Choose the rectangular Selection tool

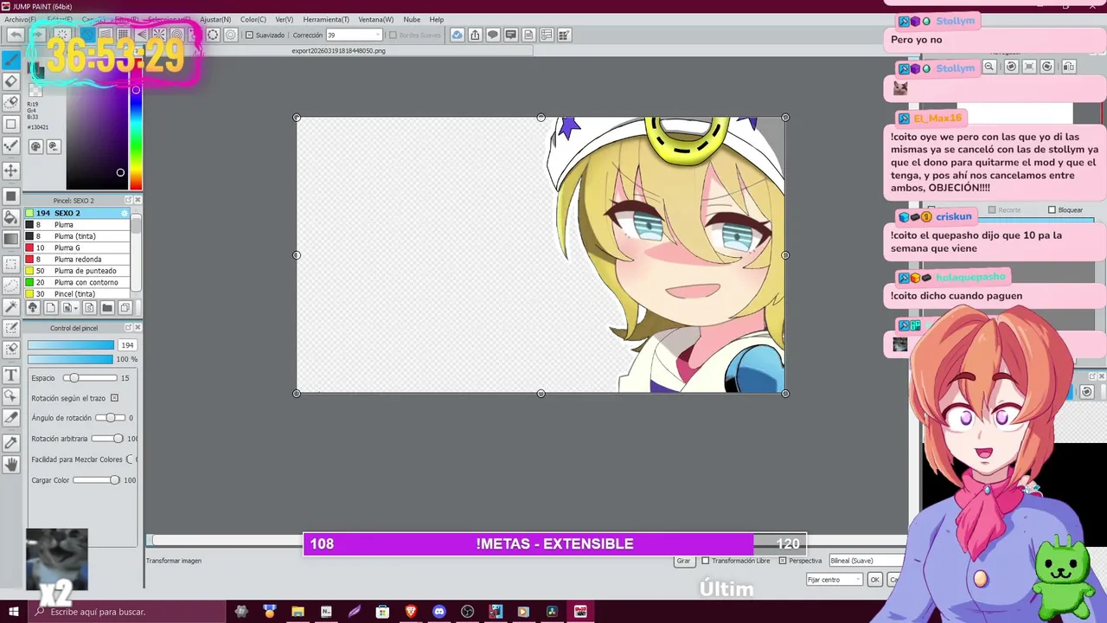(11, 265)
